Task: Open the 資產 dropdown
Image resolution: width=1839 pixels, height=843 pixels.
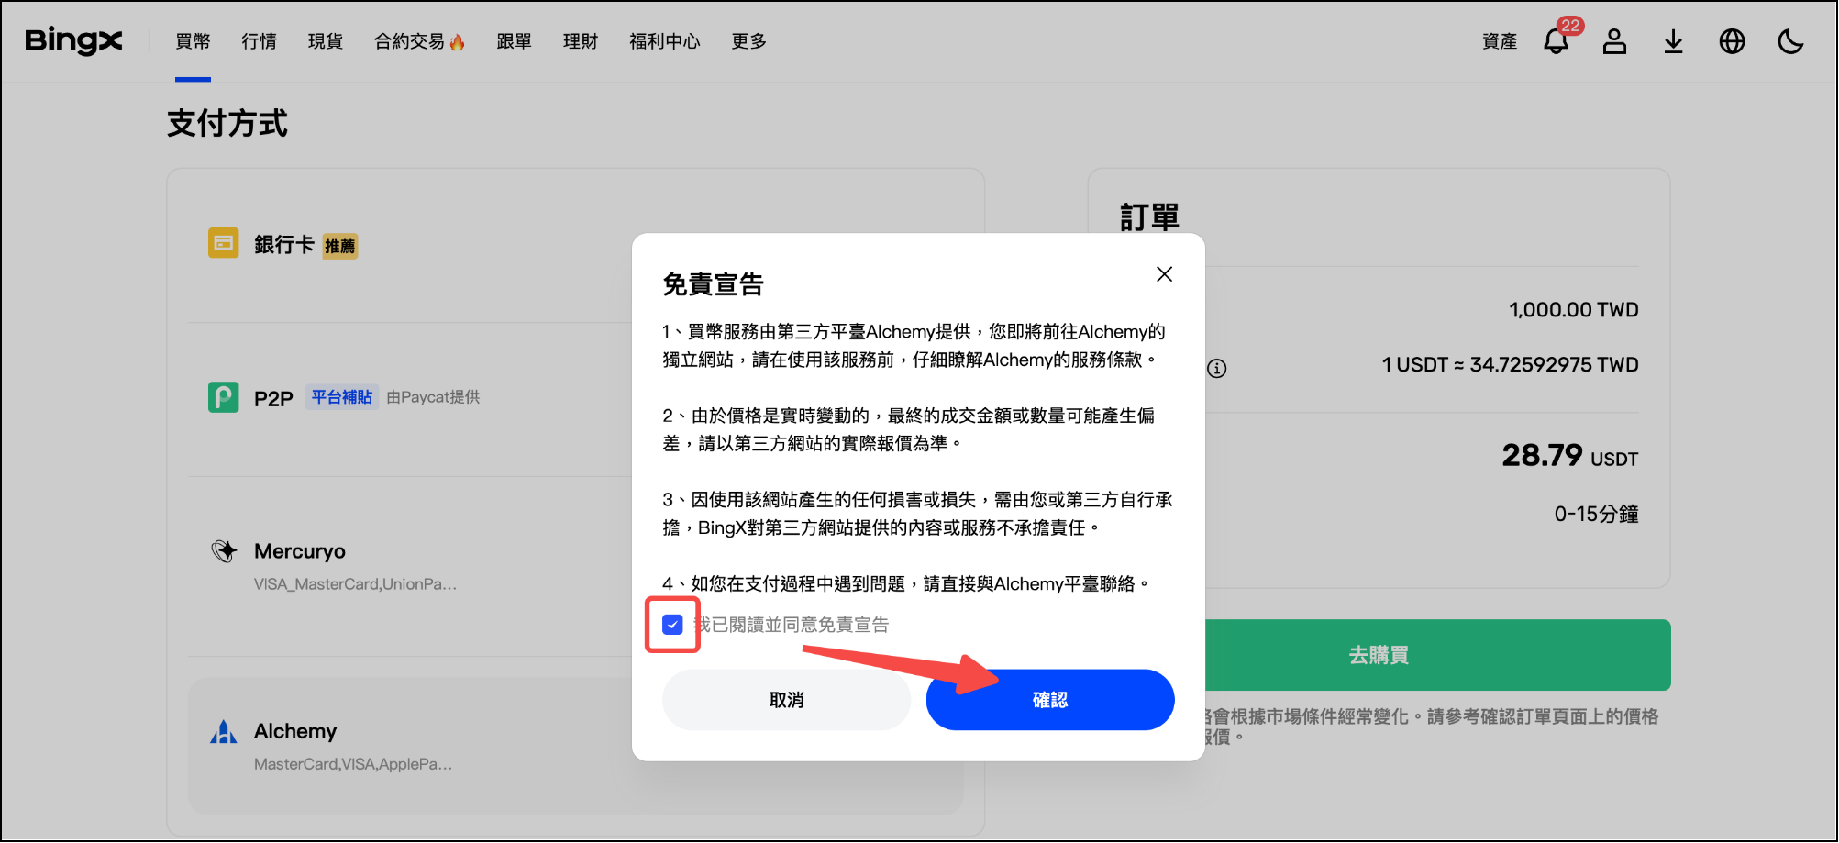Action: click(x=1500, y=41)
